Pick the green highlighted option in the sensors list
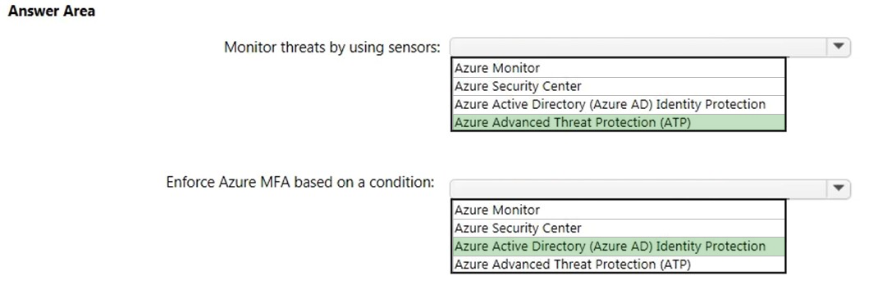896x308 pixels. point(619,123)
